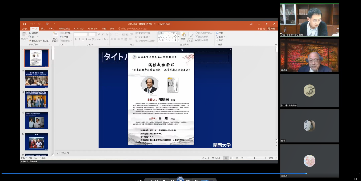Apply bold formatting with B
The height and width of the screenshot is (181, 361).
click(x=76, y=39)
